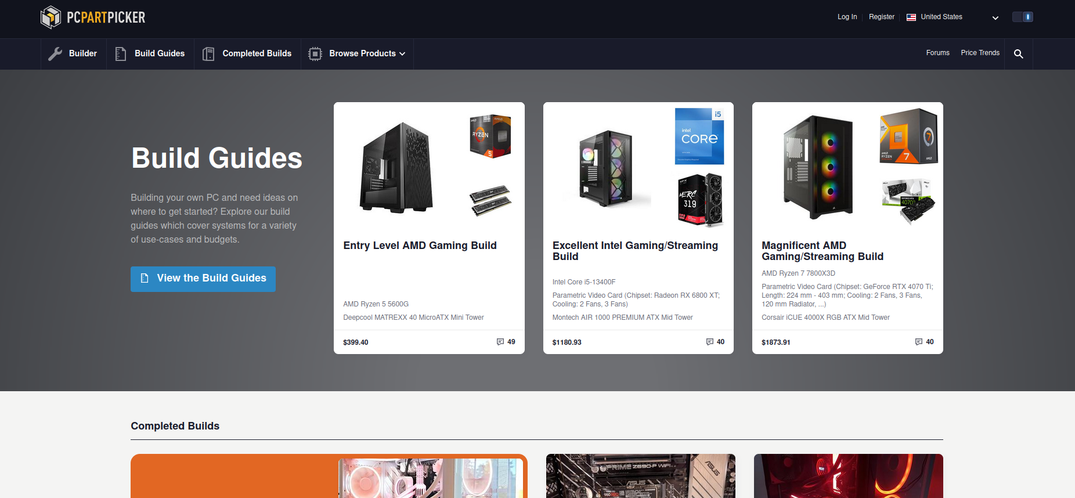Click Corsair iCUE 4000X RGB ATX text
The width and height of the screenshot is (1075, 498).
[825, 317]
